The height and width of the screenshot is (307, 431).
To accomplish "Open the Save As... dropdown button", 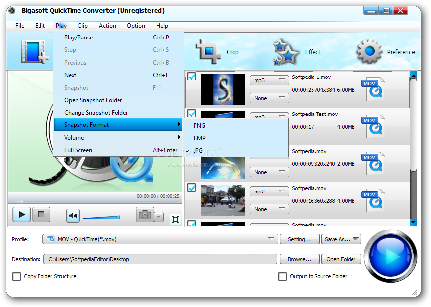I will coord(341,239).
